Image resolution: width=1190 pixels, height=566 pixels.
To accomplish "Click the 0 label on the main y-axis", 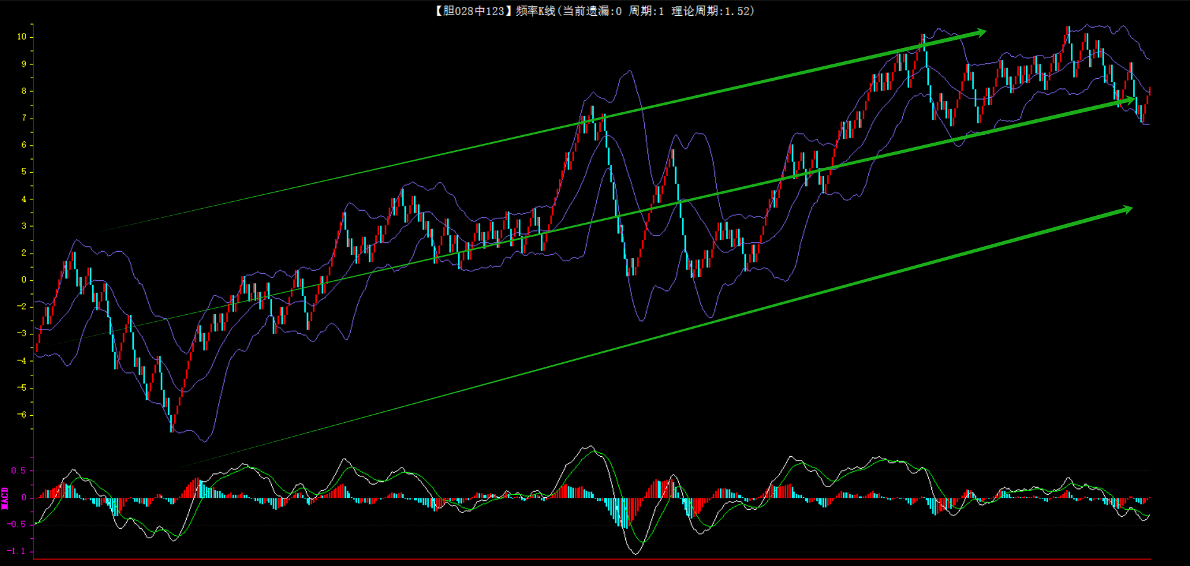I will pyautogui.click(x=24, y=280).
